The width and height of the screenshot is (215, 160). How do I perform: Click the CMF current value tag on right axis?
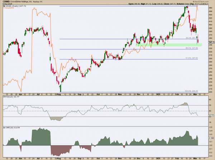click(x=211, y=138)
